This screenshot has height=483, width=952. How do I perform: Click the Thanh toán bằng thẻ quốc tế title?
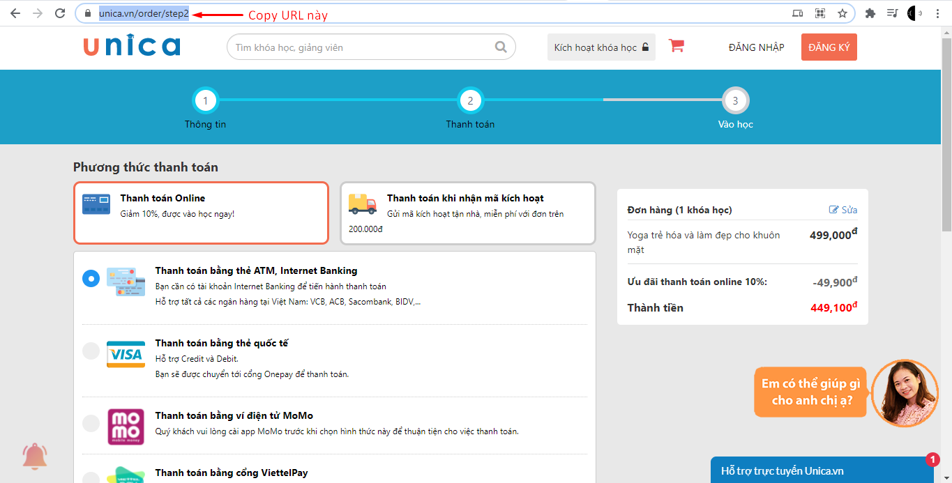pos(222,343)
